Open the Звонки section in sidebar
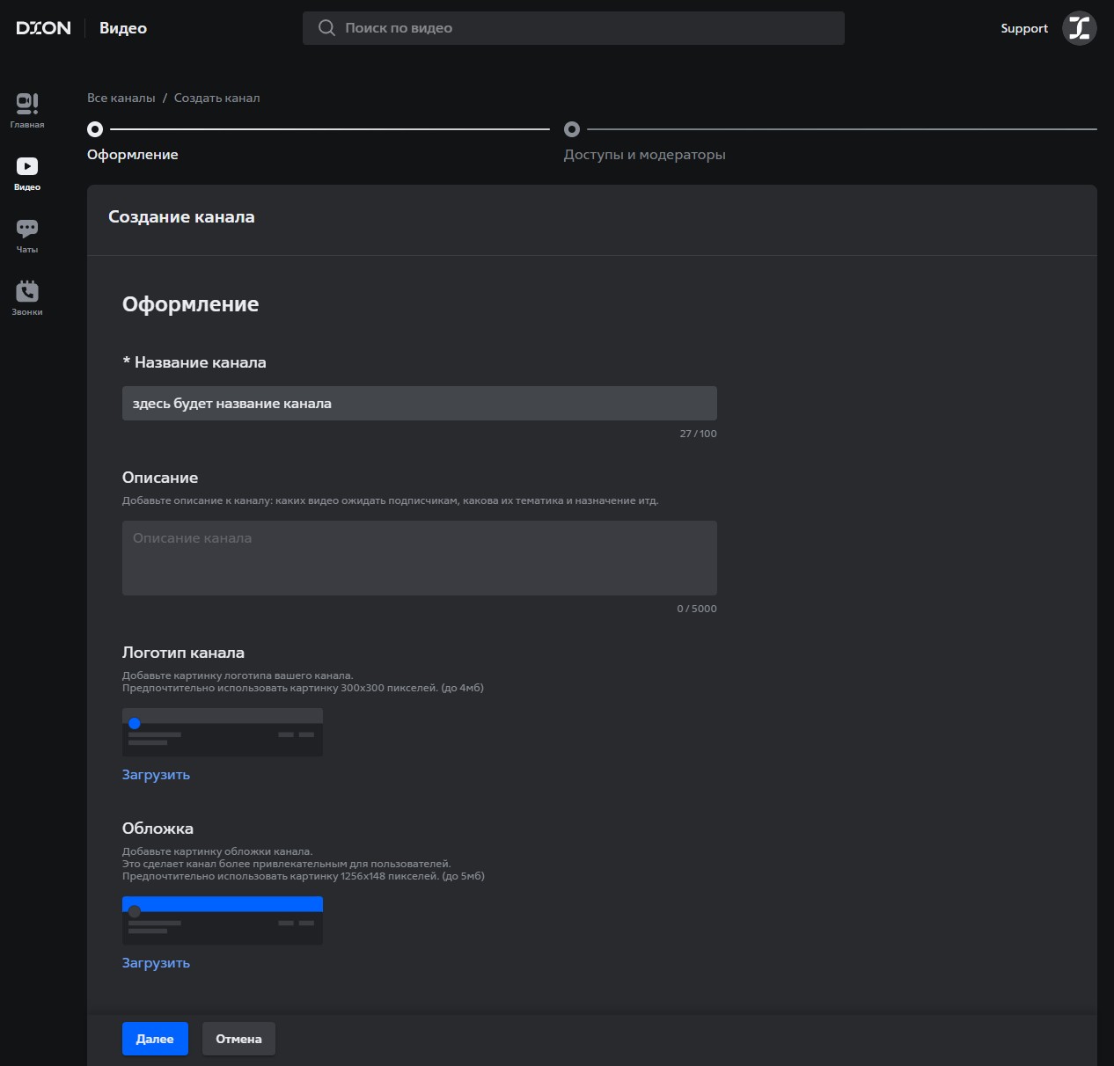1114x1066 pixels. (27, 298)
